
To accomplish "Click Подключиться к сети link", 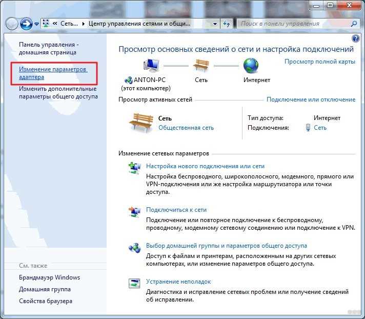I will (176, 210).
